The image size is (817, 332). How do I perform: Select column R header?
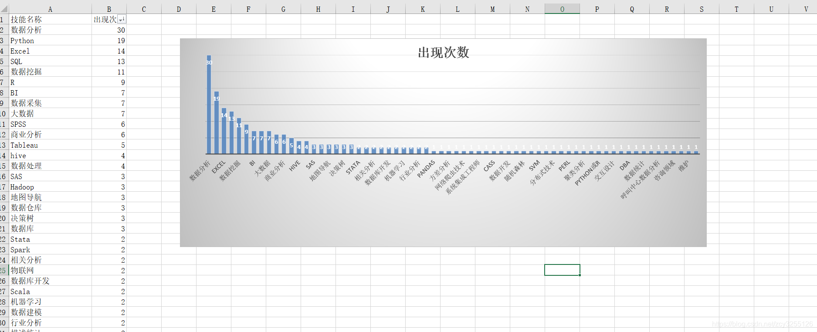pyautogui.click(x=667, y=9)
